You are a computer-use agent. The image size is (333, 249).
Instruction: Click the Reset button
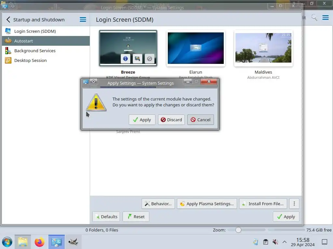(x=136, y=217)
